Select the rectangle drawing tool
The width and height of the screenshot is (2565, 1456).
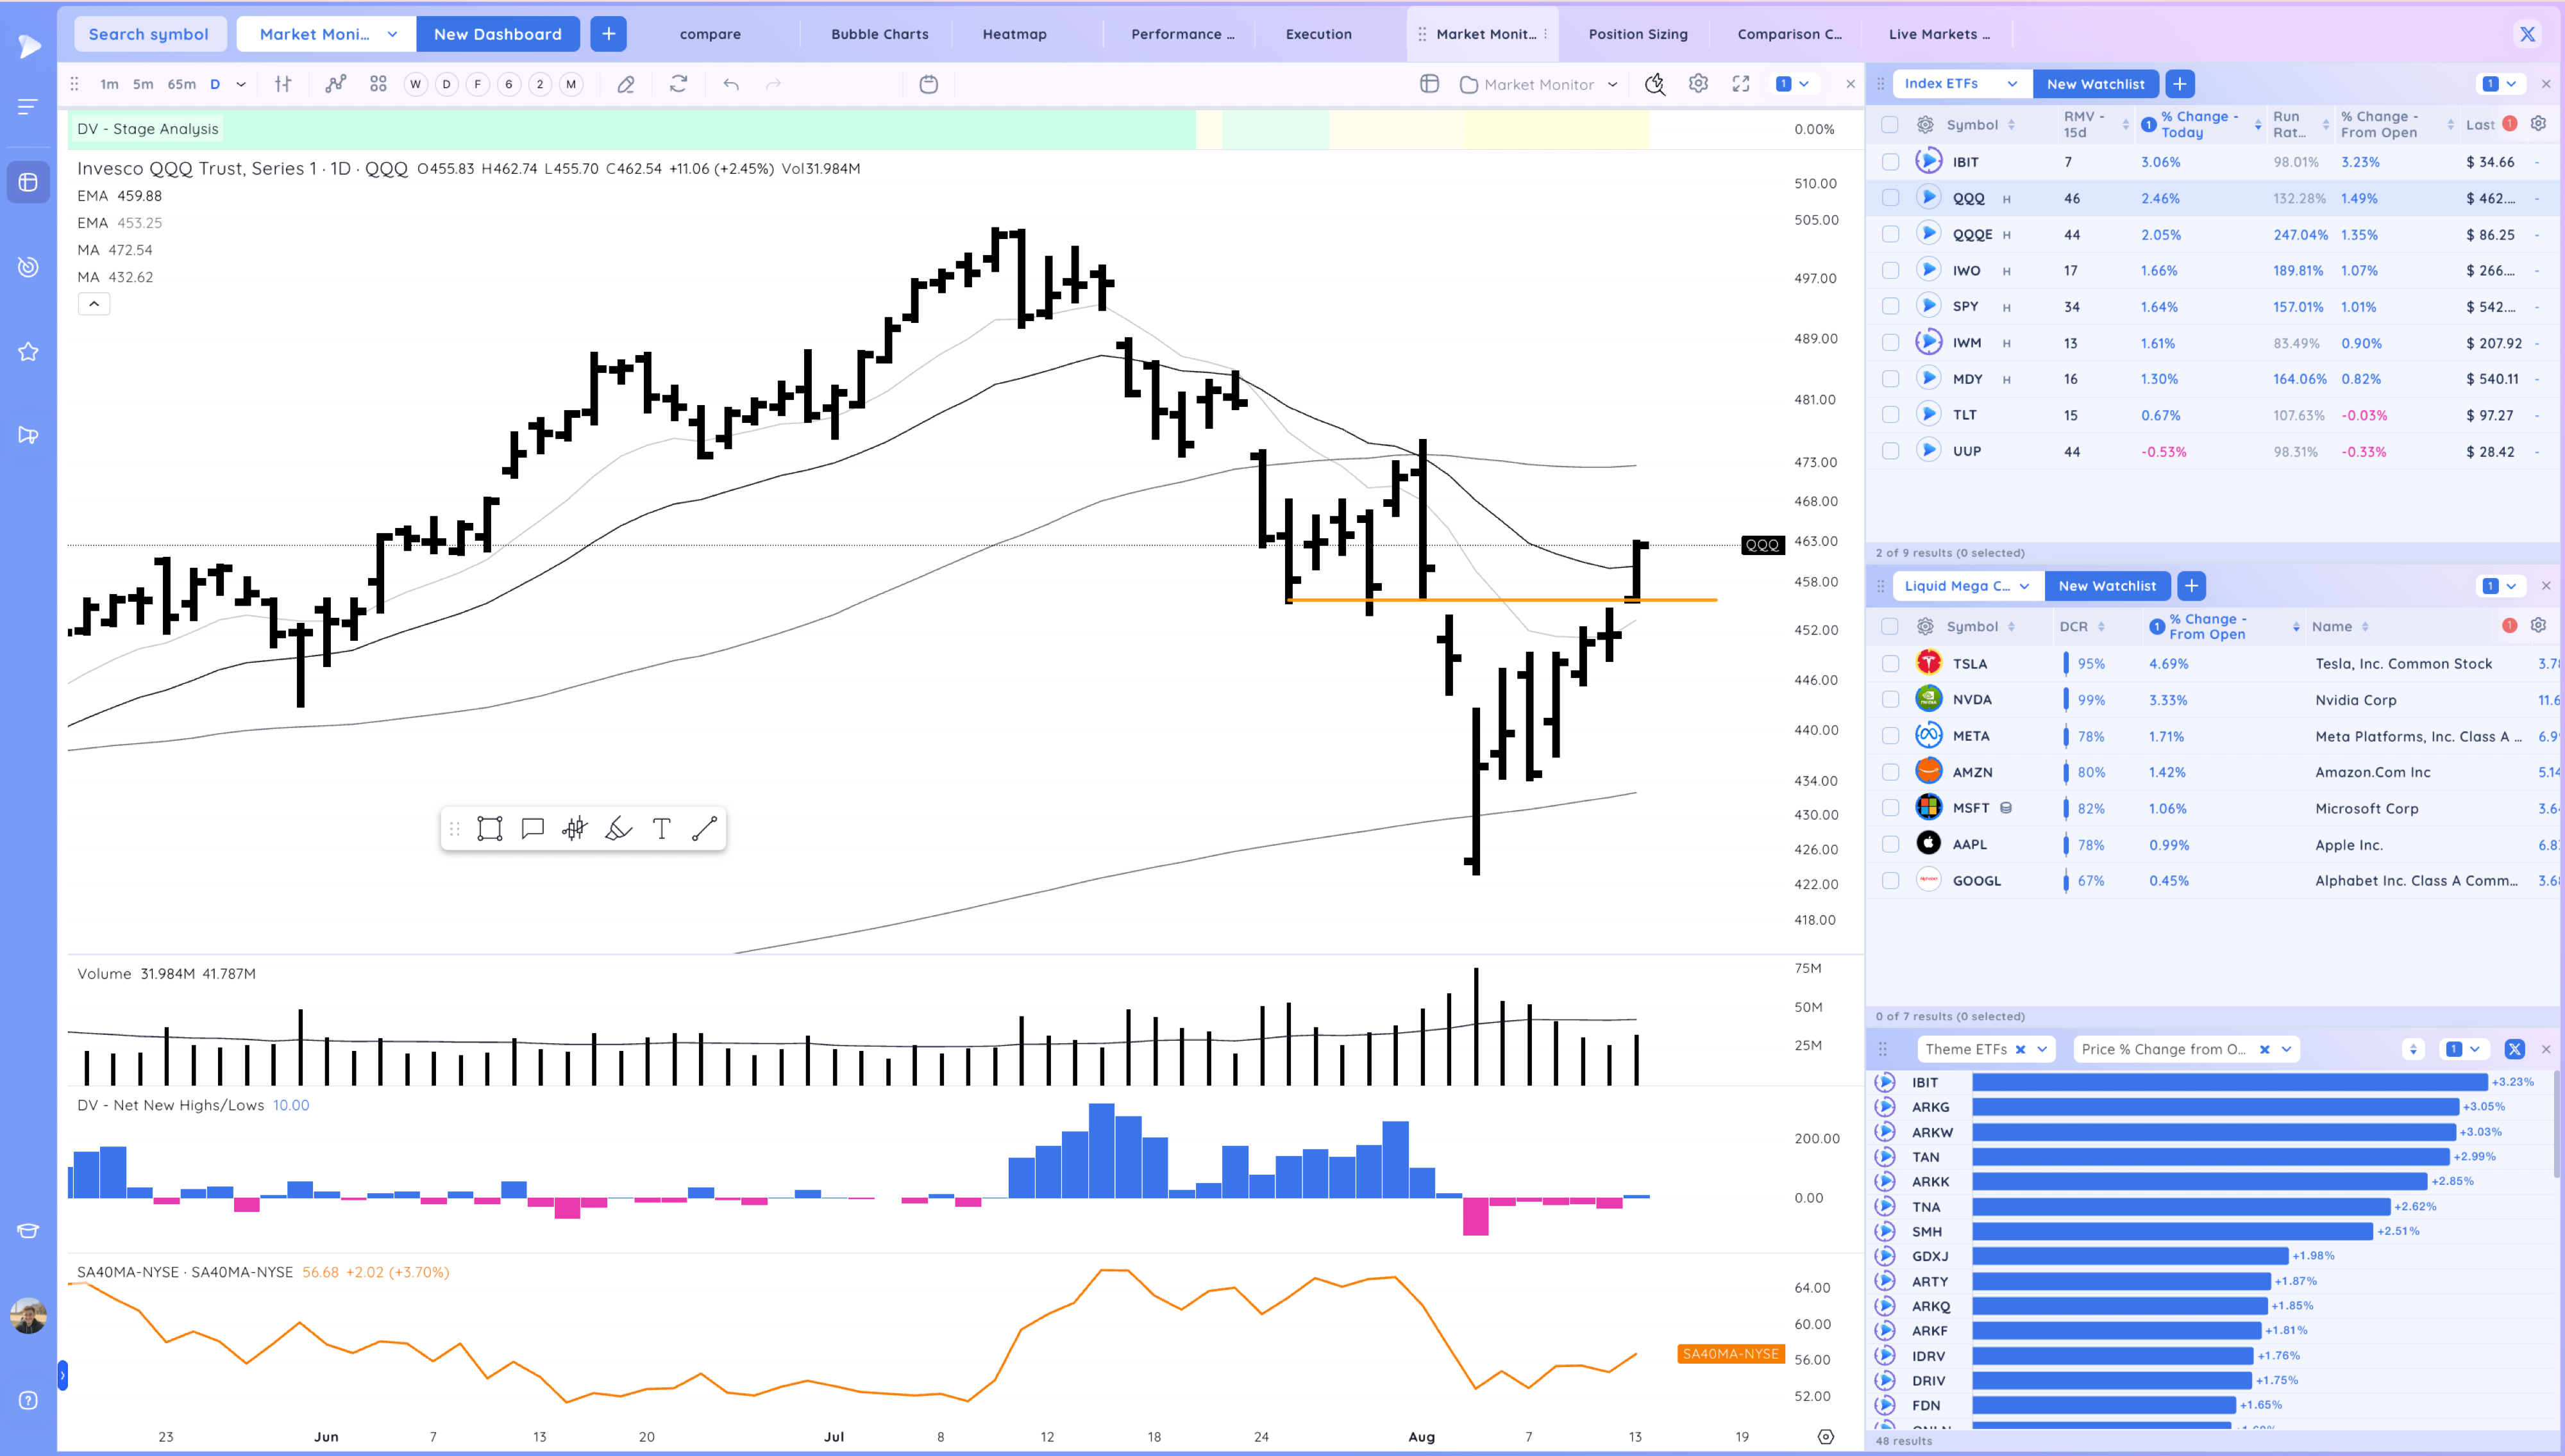click(x=489, y=828)
